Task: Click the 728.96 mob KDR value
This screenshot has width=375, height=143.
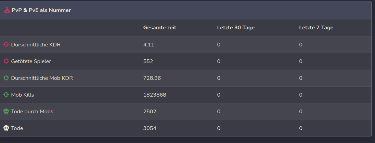Action: pyautogui.click(x=152, y=78)
